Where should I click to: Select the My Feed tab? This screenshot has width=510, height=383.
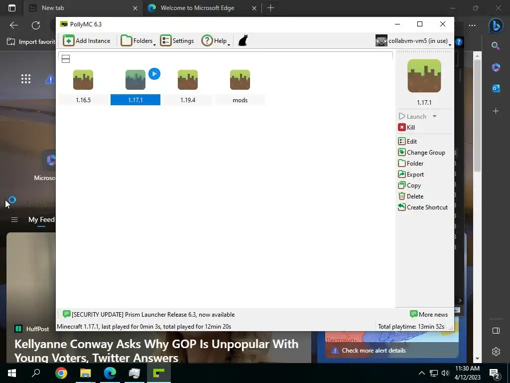point(41,219)
